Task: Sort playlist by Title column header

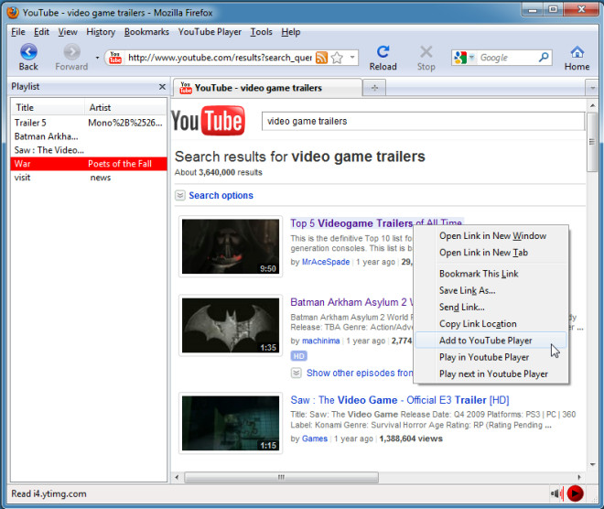Action: coord(48,107)
